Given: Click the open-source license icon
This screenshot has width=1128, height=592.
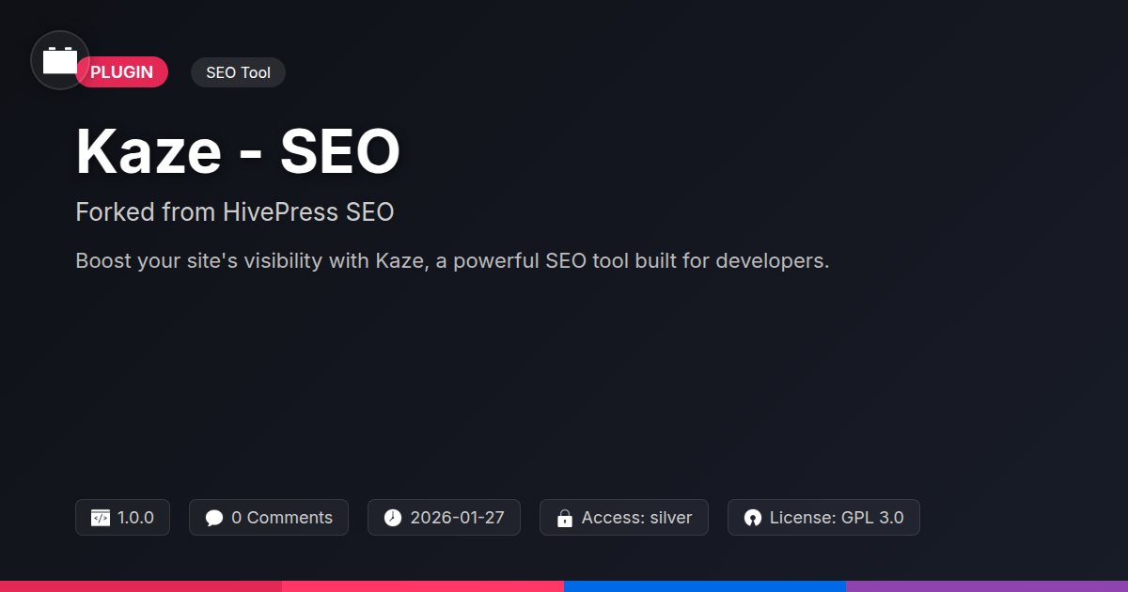Looking at the screenshot, I should point(753,518).
